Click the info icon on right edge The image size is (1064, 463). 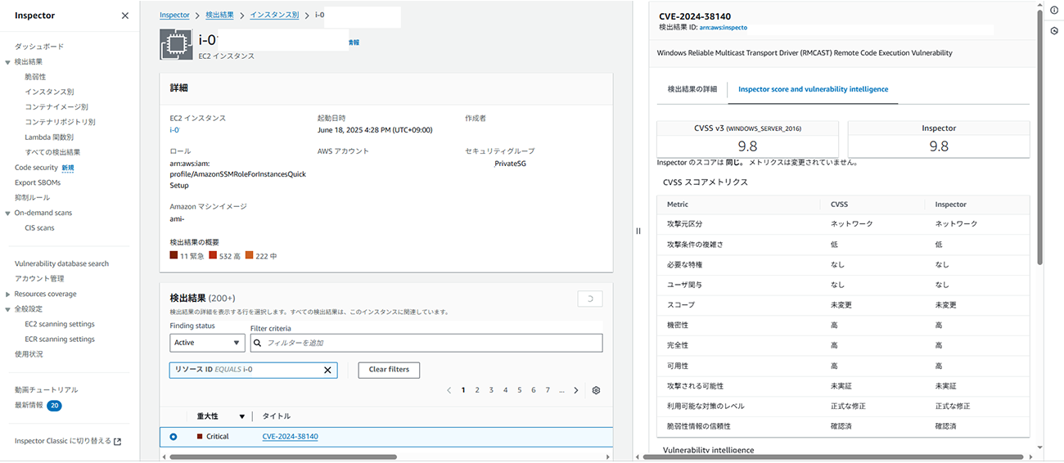coord(1055,10)
